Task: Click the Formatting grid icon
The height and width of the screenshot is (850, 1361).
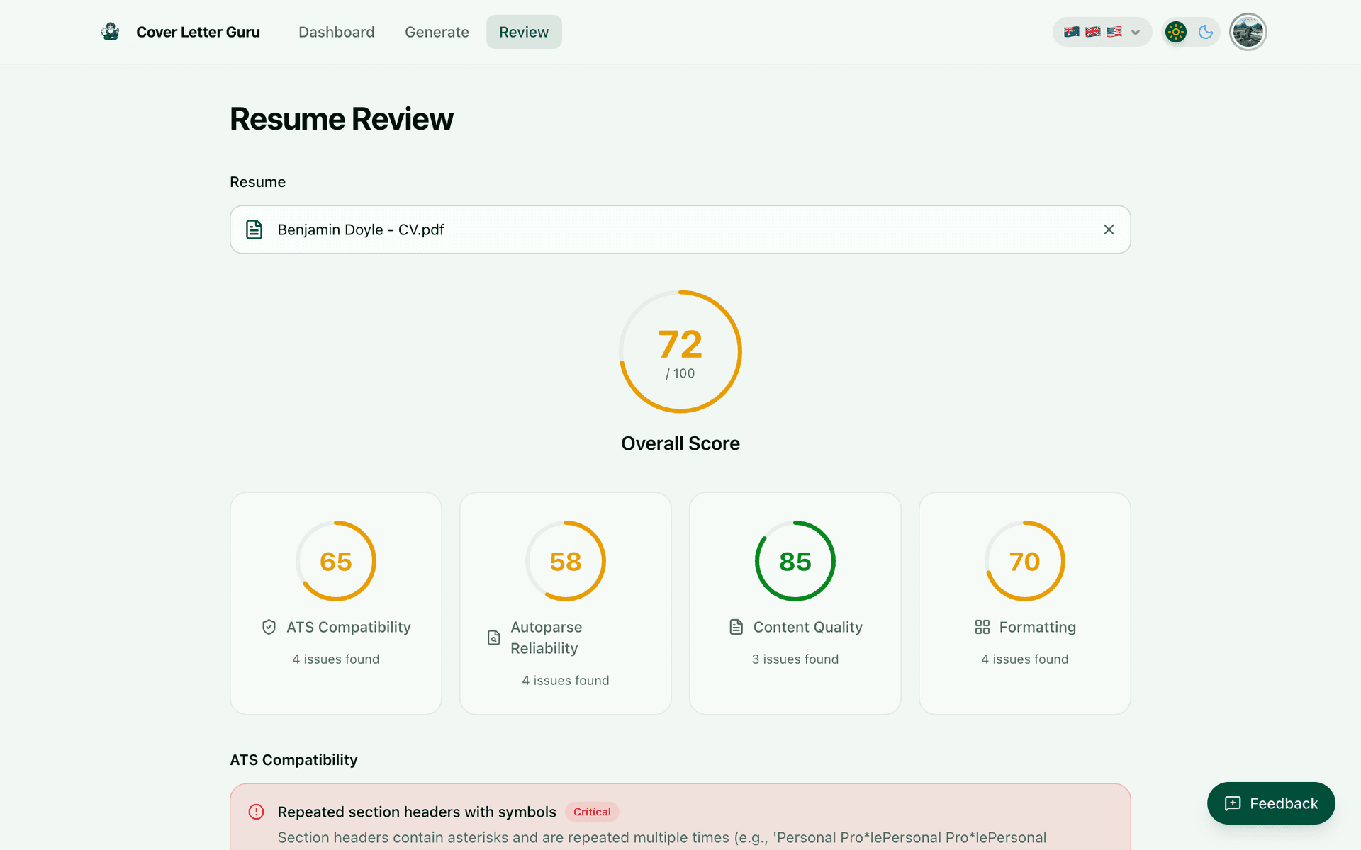Action: coord(982,627)
